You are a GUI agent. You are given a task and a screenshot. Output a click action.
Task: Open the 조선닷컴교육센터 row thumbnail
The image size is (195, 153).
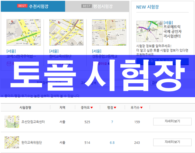[12, 122]
